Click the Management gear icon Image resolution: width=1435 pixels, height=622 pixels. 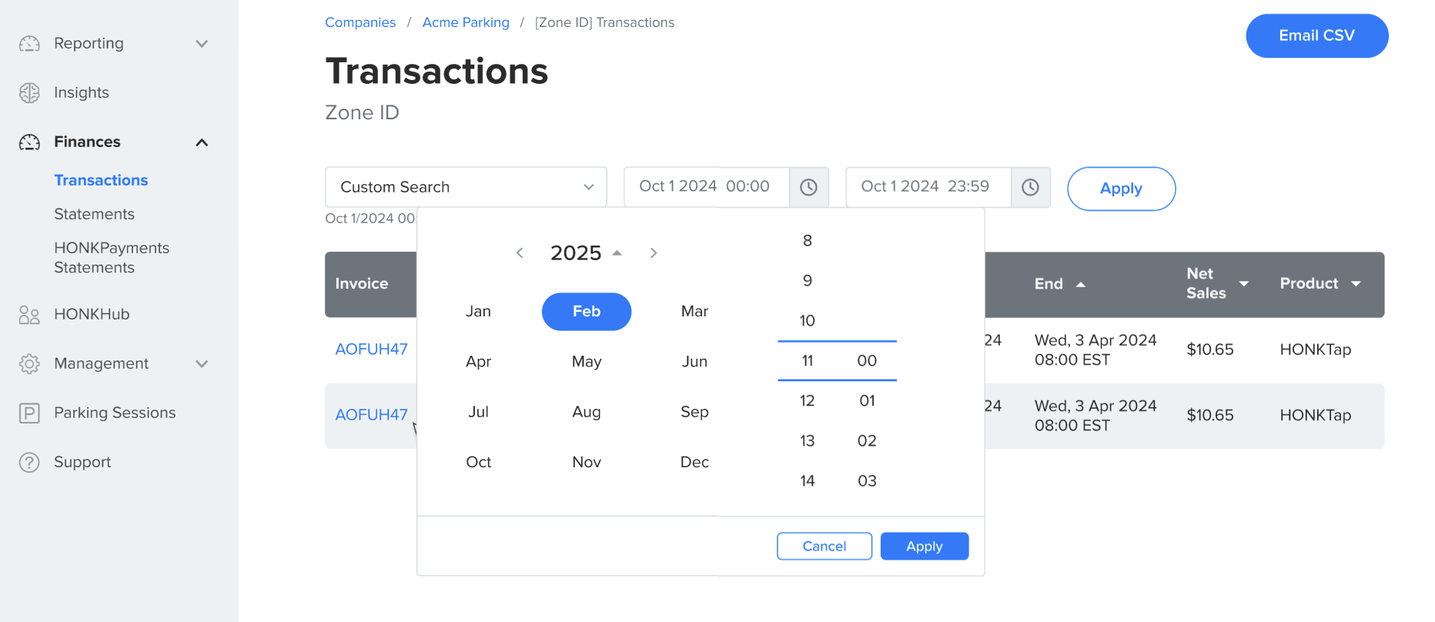[29, 364]
